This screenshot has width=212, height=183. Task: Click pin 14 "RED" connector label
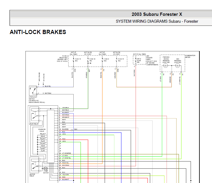64,139
